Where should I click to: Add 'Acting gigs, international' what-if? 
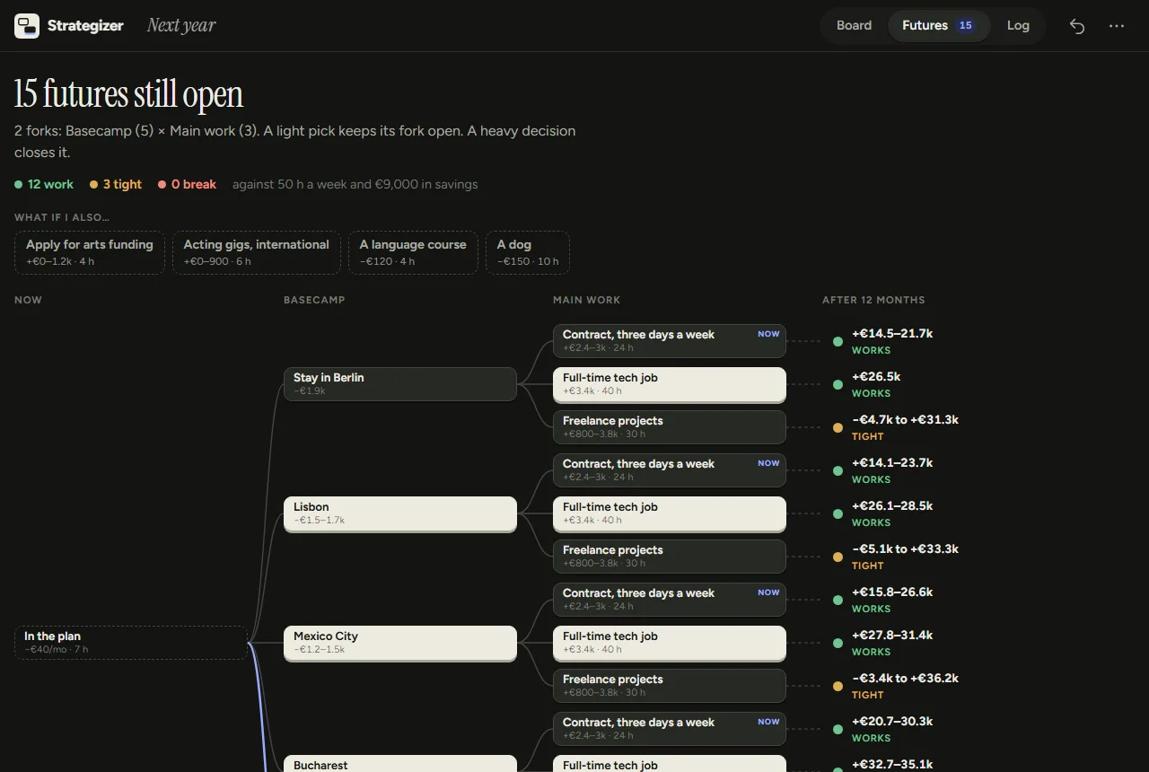click(x=257, y=252)
